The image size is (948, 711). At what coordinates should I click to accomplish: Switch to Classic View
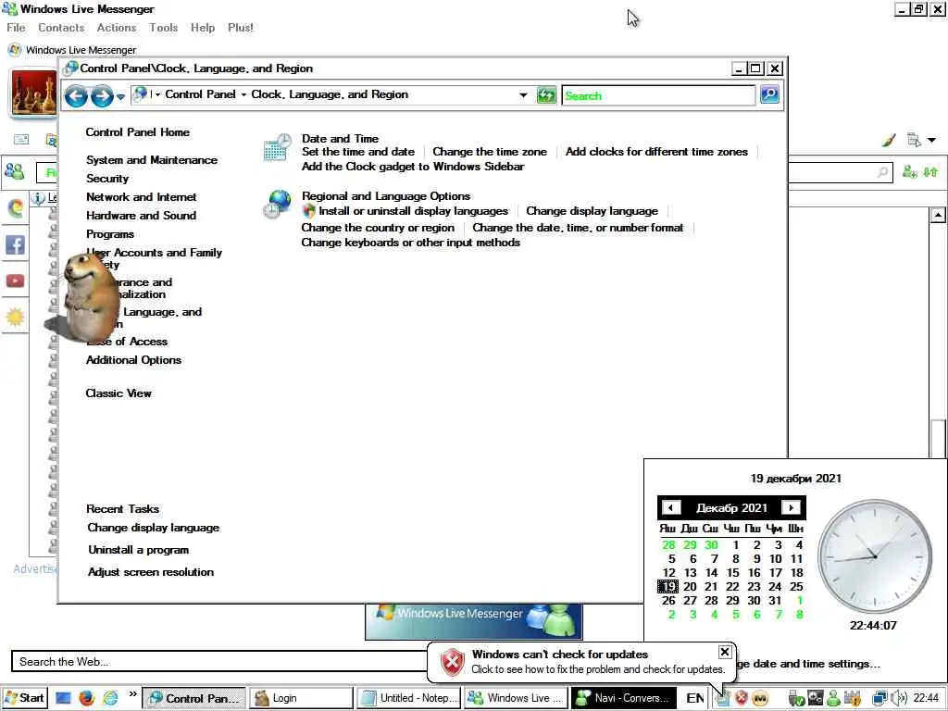pos(118,393)
